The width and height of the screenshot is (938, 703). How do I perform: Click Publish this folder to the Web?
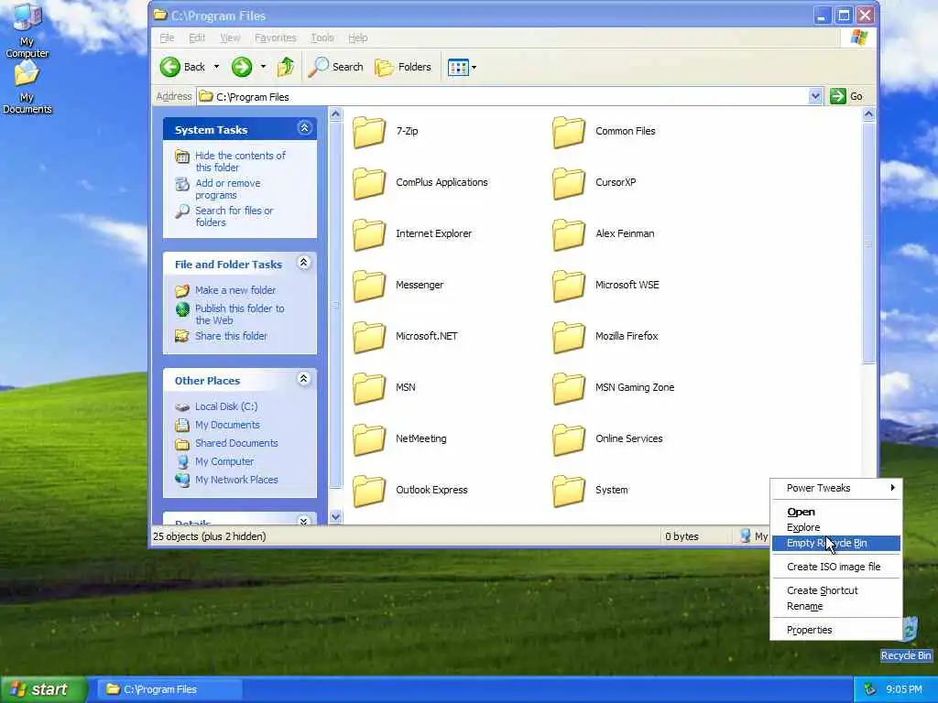[239, 315]
